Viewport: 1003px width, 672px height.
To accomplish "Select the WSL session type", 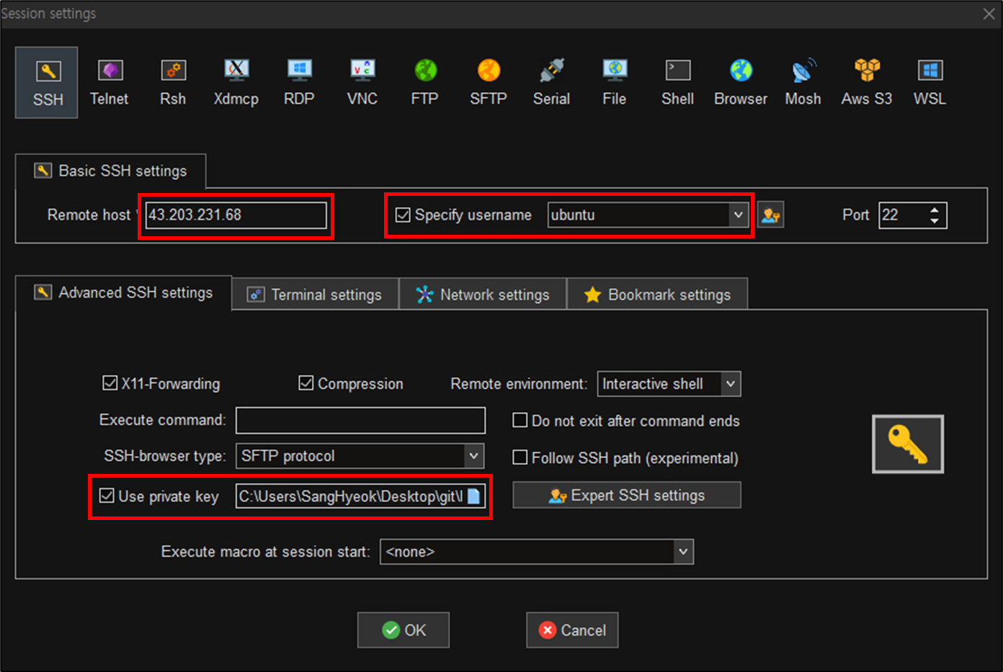I will click(x=930, y=83).
